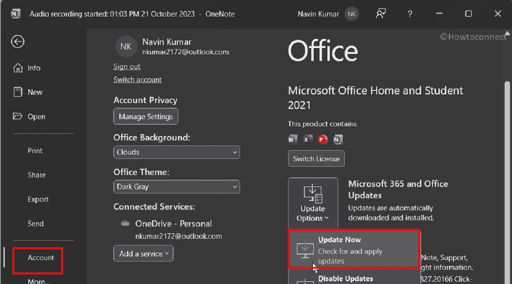The height and width of the screenshot is (284, 512).
Task: Click the OneDrive cloud icon
Action: [125, 223]
